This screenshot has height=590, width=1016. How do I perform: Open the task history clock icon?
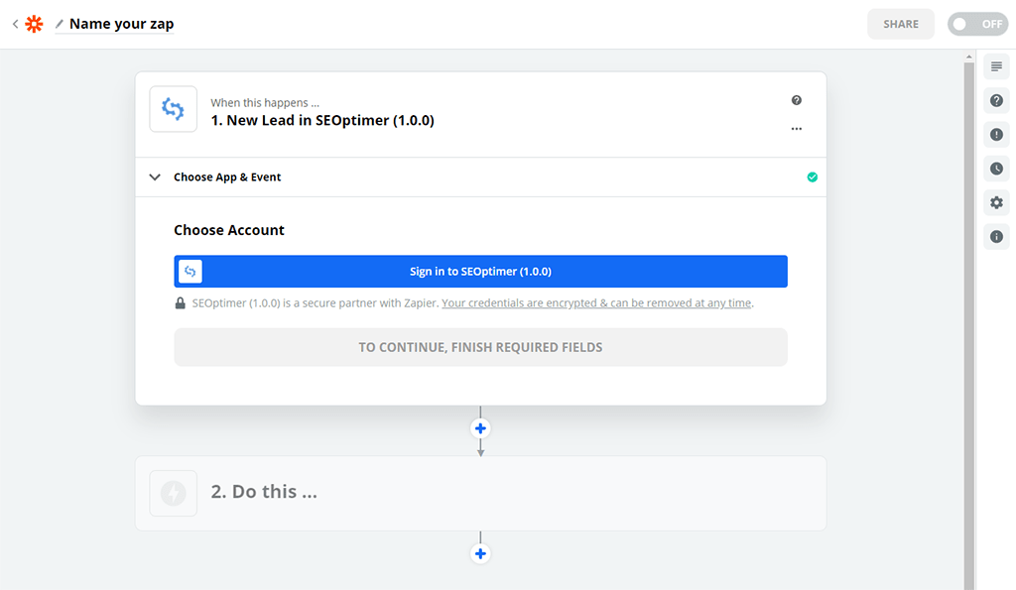[996, 169]
